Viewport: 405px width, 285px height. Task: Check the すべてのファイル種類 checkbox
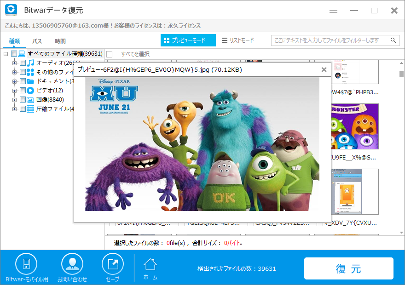(x=14, y=54)
